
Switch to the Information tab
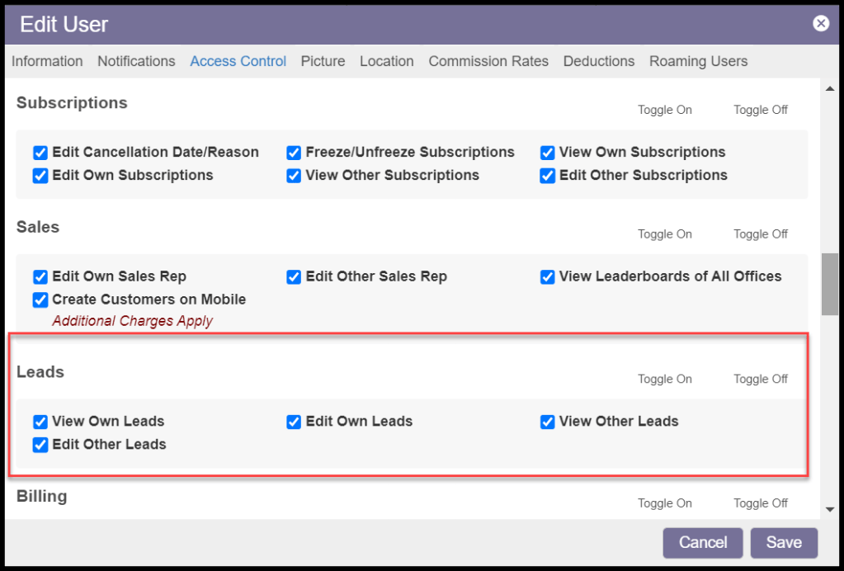(x=47, y=61)
